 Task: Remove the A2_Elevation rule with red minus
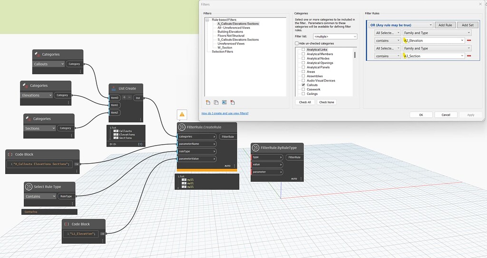pyautogui.click(x=469, y=41)
